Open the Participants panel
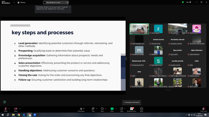 81,110
